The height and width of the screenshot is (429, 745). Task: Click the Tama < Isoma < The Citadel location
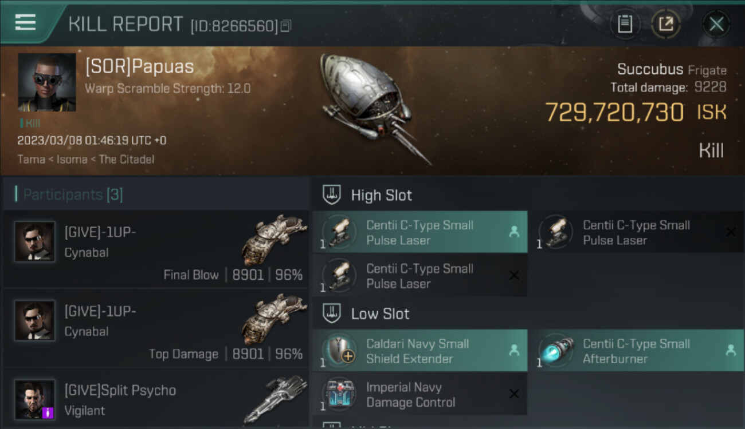point(85,159)
